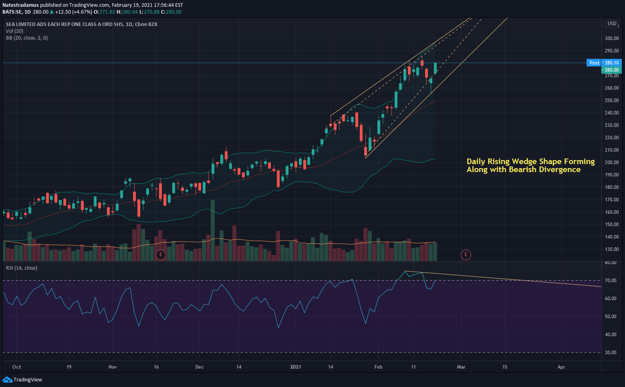
Task: Click the Apr date axis label
Action: tap(561, 367)
